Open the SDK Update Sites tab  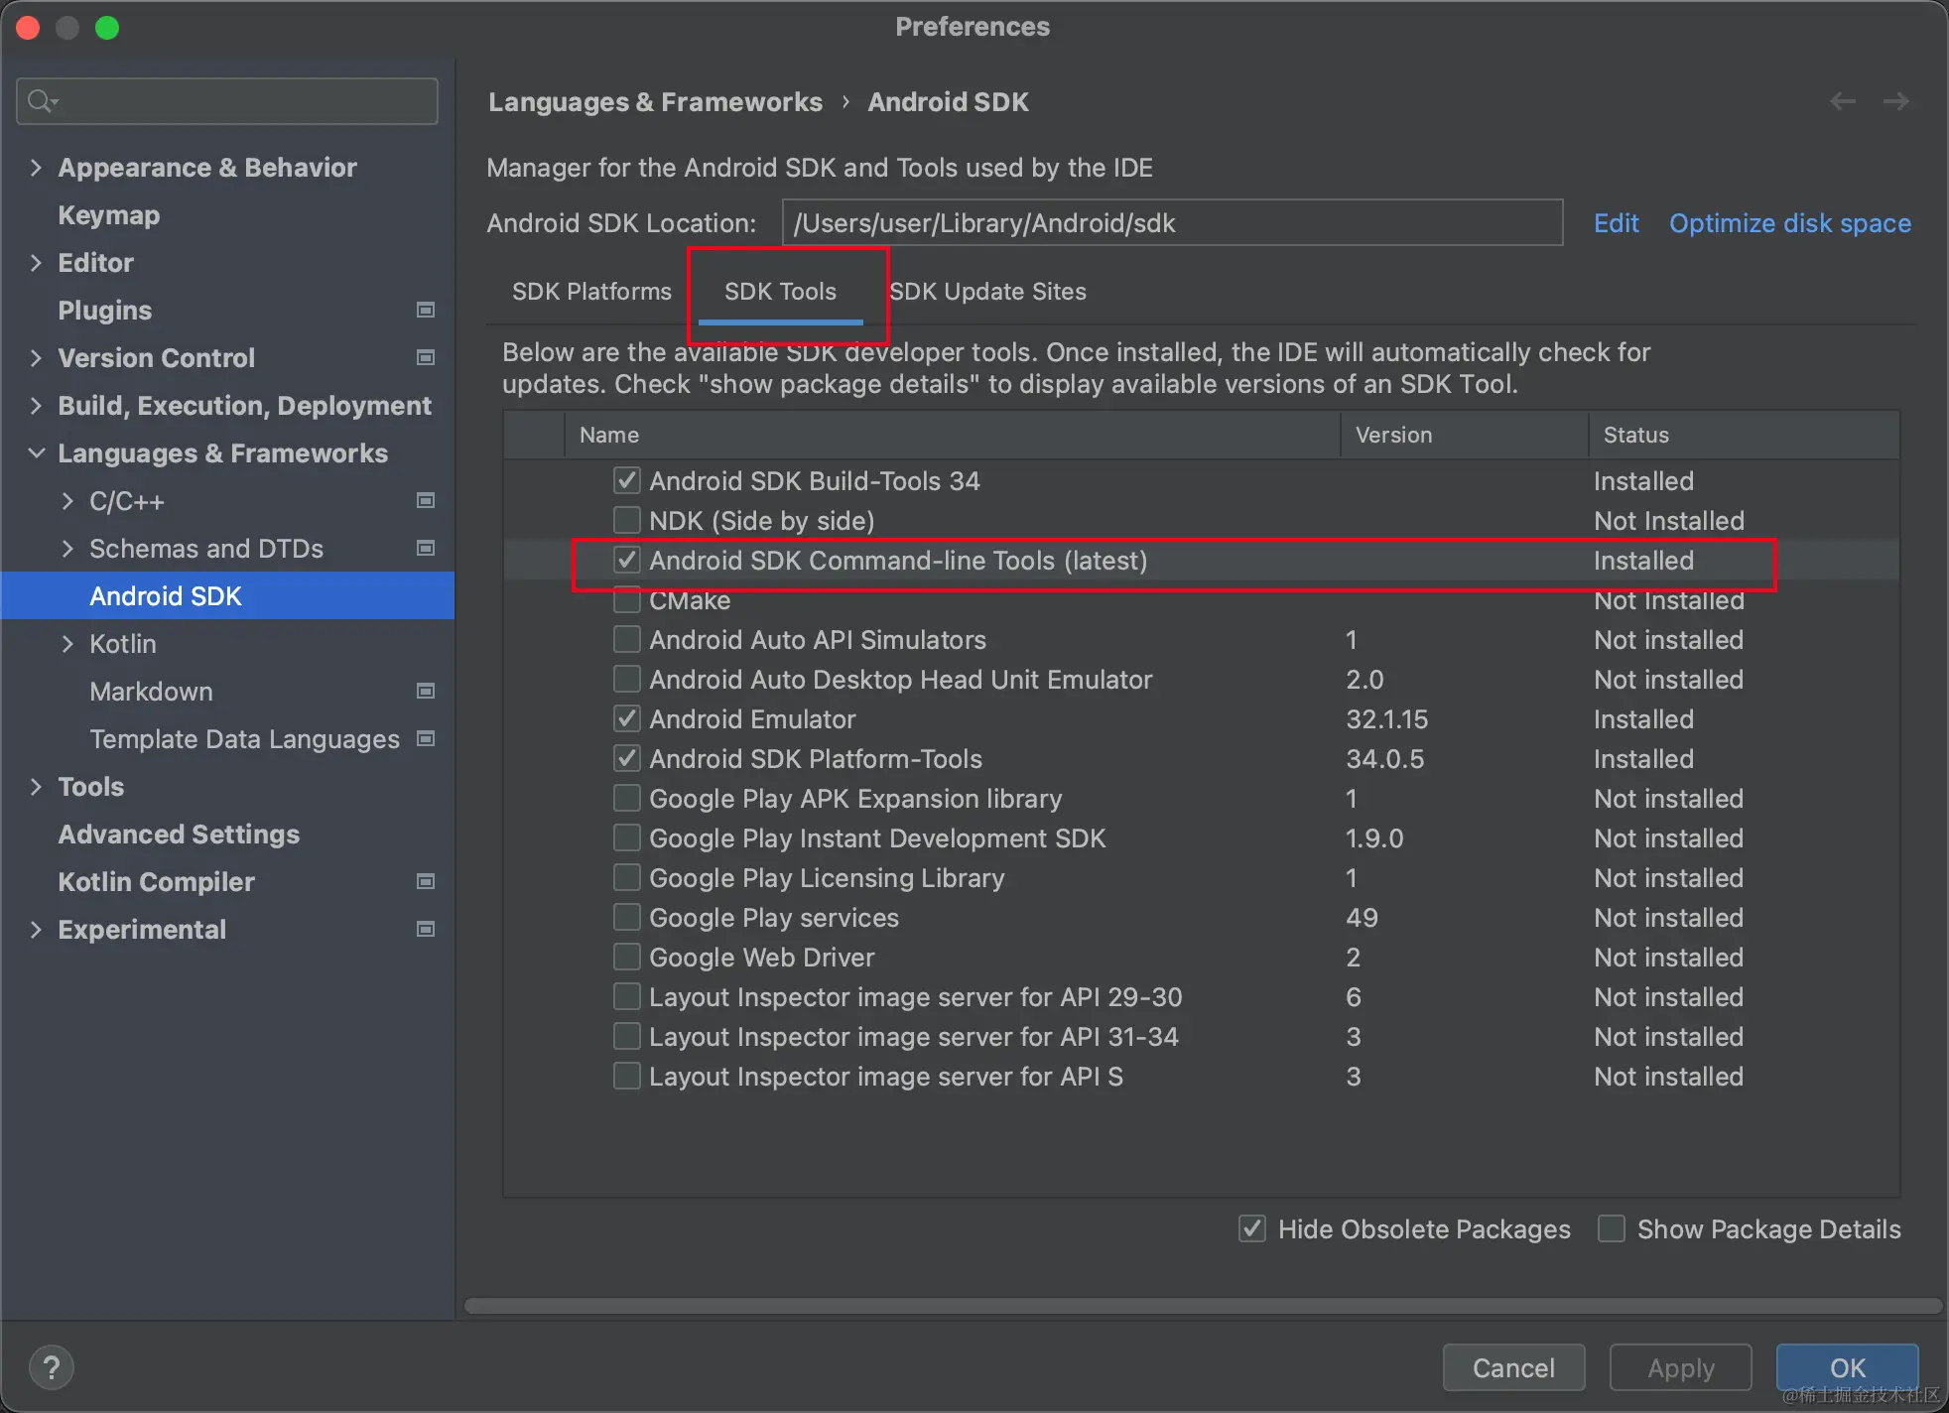tap(987, 292)
